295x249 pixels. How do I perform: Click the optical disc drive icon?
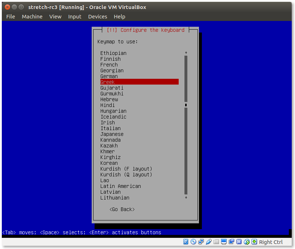[193, 242]
